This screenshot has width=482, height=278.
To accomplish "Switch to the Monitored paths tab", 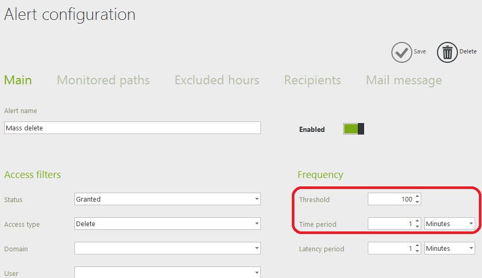I will pos(103,80).
